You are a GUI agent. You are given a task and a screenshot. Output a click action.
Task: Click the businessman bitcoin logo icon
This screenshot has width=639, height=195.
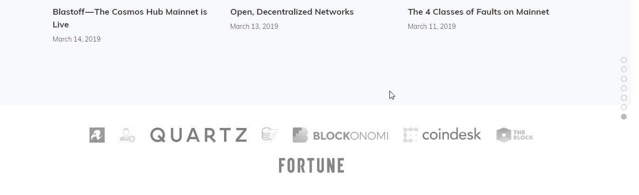tap(127, 135)
